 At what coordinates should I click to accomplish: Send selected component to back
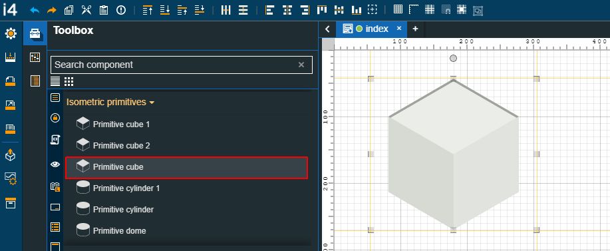pyautogui.click(x=165, y=11)
